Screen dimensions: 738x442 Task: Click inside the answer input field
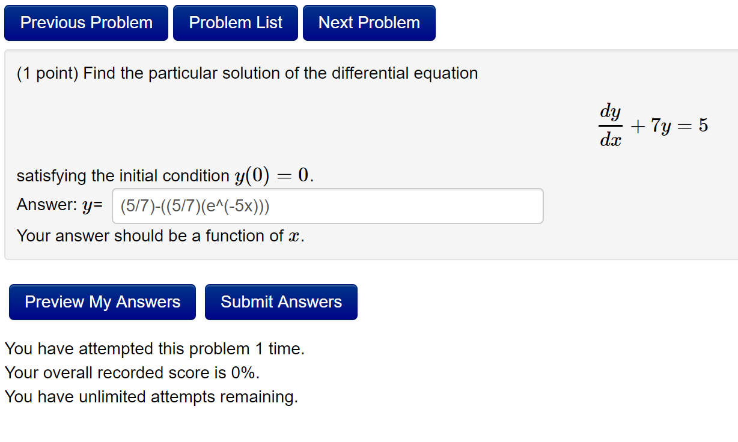click(328, 205)
